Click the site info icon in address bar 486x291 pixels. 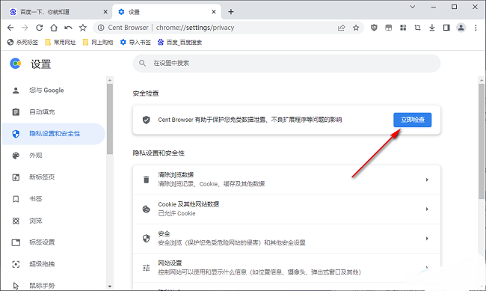coord(101,28)
